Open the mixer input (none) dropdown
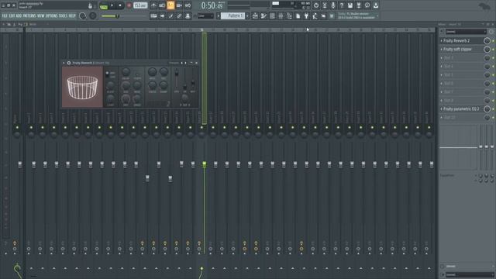Image resolution: width=496 pixels, height=279 pixels. (x=466, y=32)
